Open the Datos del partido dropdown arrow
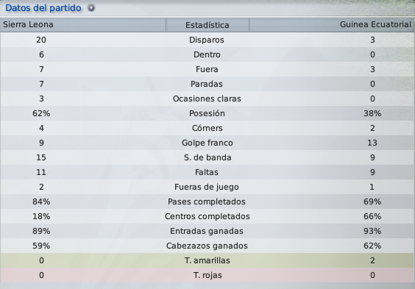Screen dimensions: 415x289 coord(91,8)
